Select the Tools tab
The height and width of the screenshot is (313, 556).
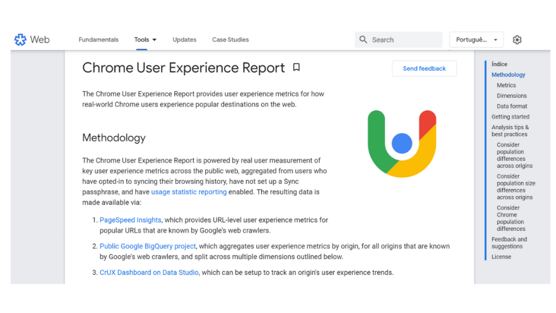coord(142,40)
